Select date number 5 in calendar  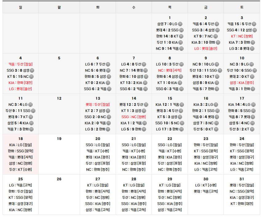(59, 58)
